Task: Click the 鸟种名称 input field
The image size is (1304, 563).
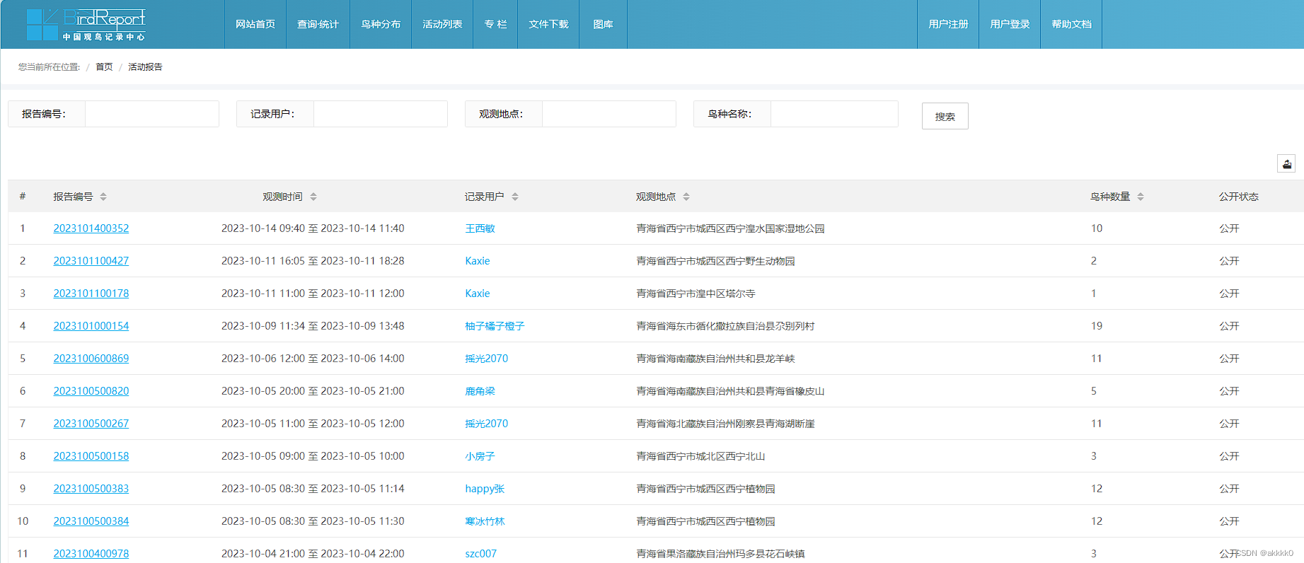Action: tap(834, 114)
